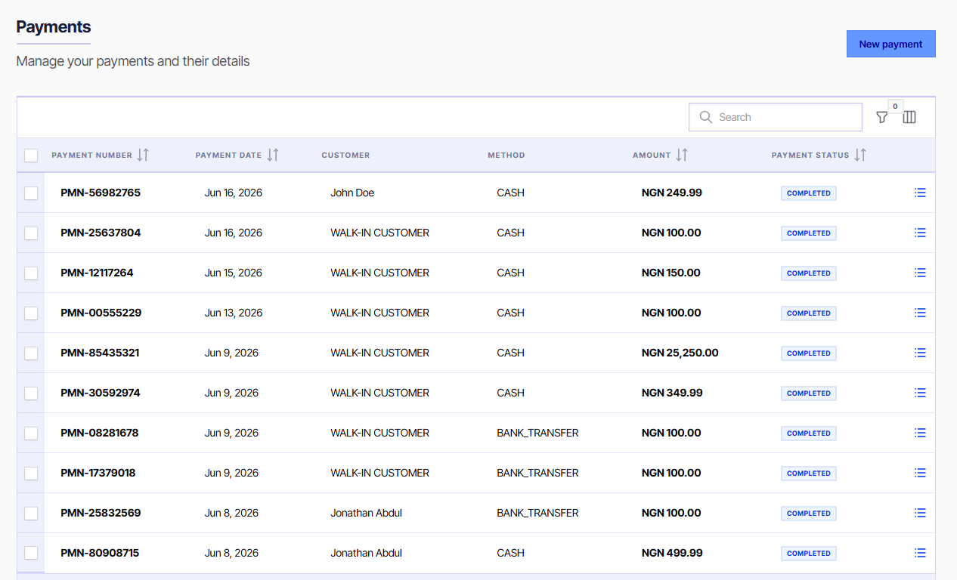Open payment PMN-85435321

100,353
